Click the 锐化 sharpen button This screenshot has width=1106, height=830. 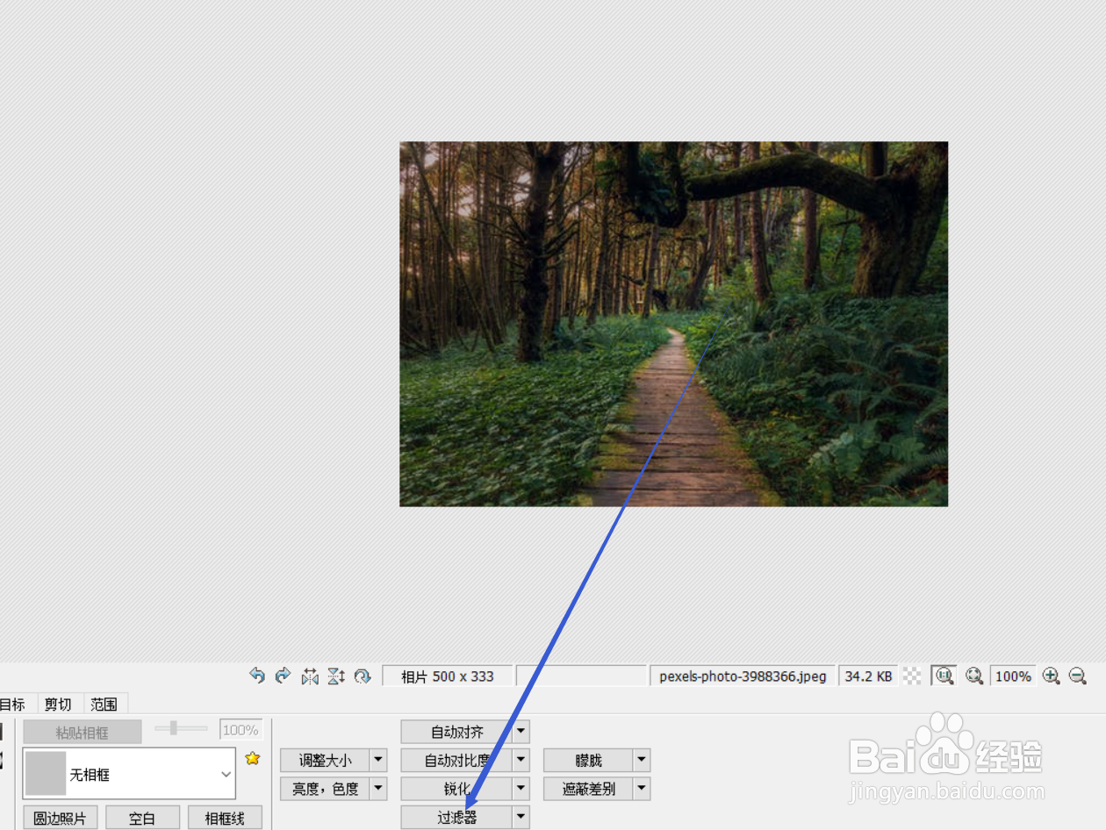(456, 789)
